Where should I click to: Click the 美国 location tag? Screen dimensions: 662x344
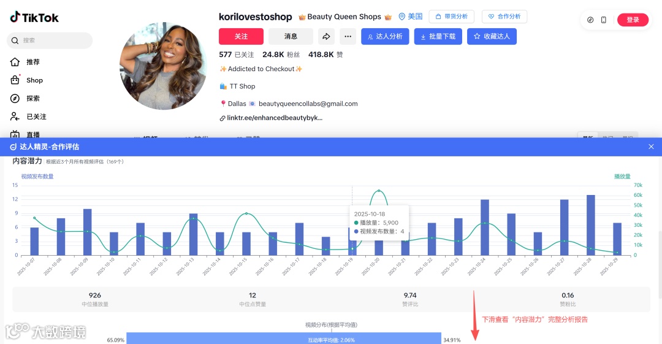[415, 17]
